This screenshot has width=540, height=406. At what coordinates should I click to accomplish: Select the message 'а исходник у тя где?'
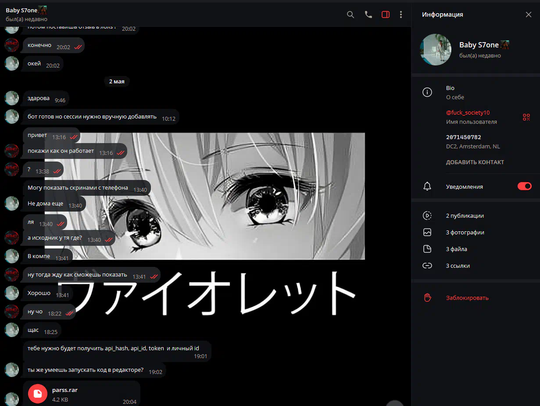[x=69, y=238]
